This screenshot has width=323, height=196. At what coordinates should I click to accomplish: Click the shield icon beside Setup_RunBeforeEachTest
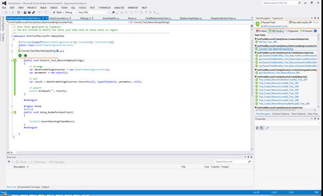[x=15, y=112]
